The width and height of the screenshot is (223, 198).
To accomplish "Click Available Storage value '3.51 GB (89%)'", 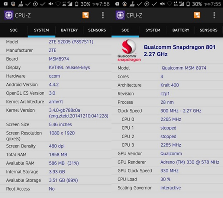I will click(x=64, y=180).
